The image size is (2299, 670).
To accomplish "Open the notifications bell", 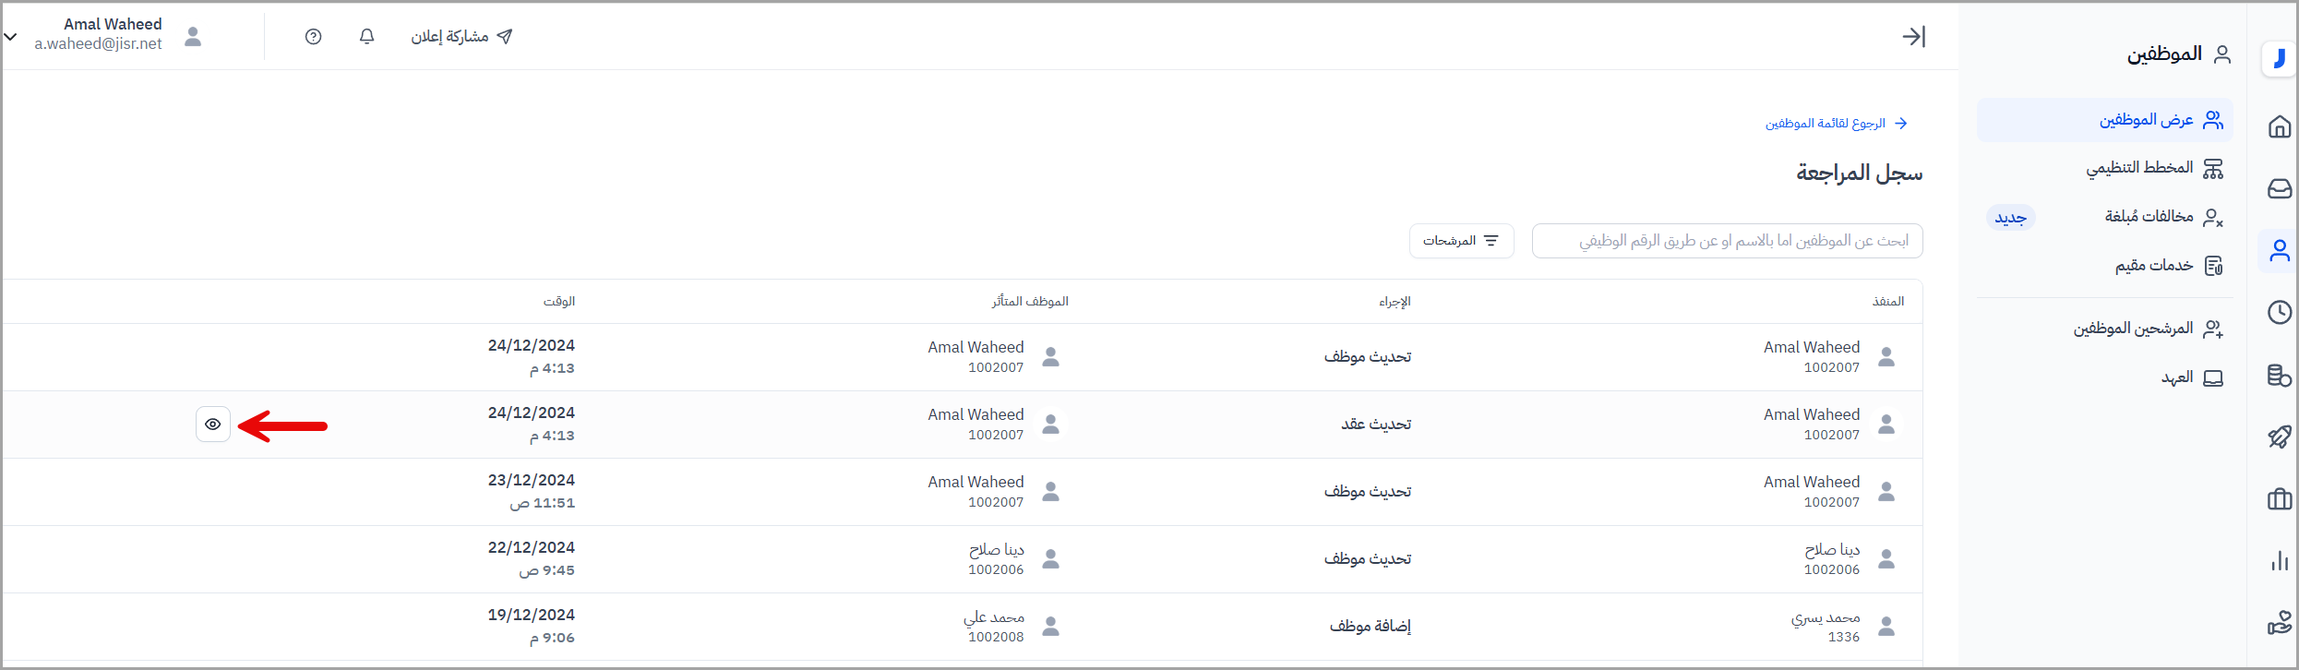I will [x=366, y=37].
